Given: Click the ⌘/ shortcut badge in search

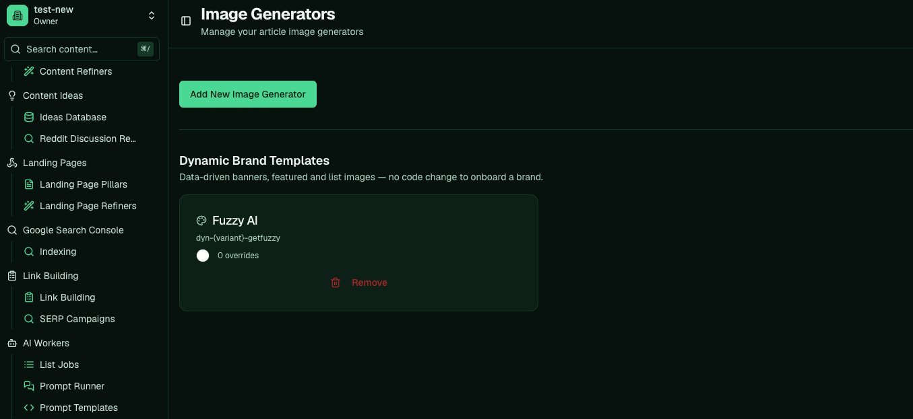Looking at the screenshot, I should click(145, 49).
